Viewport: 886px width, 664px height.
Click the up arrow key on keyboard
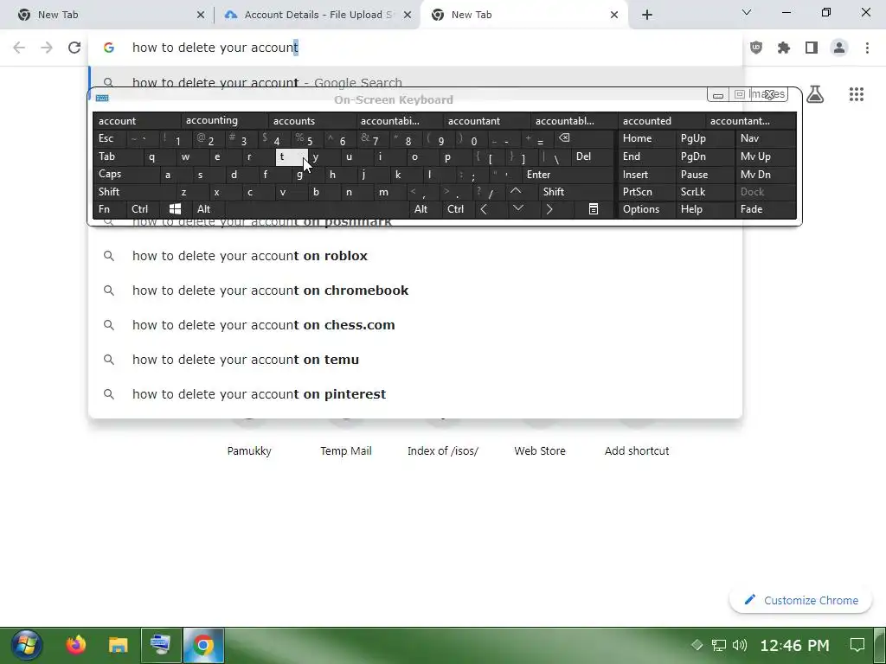[516, 192]
